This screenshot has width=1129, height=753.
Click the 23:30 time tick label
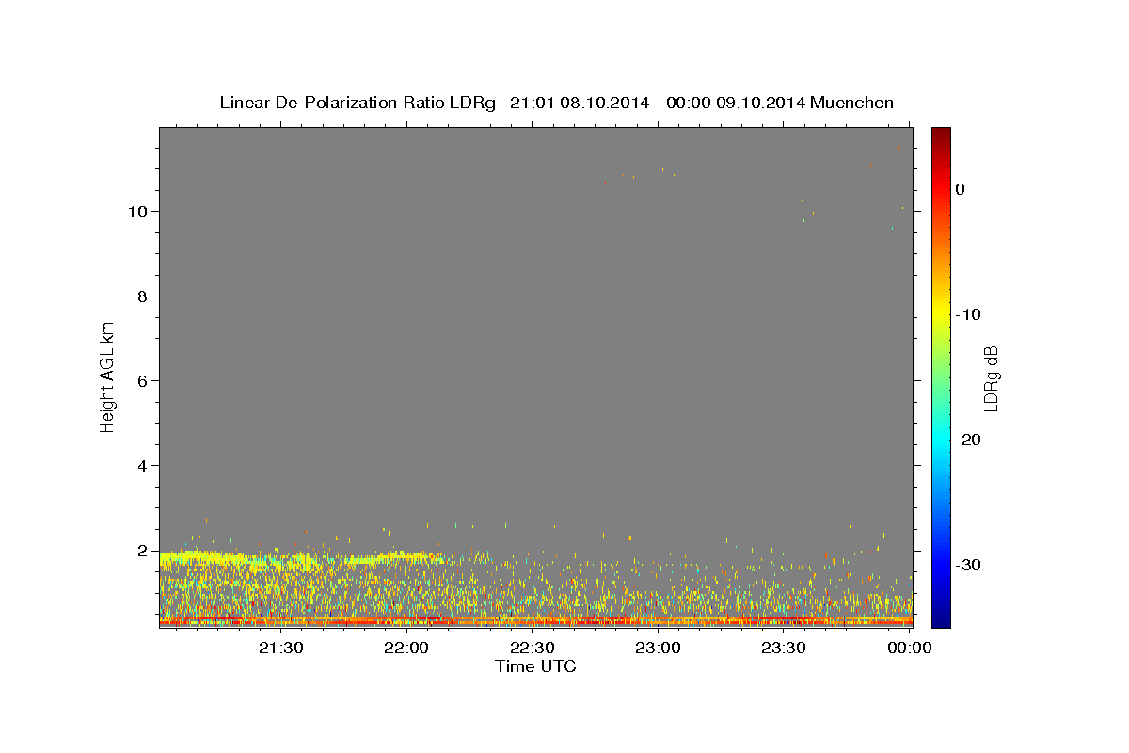point(783,649)
